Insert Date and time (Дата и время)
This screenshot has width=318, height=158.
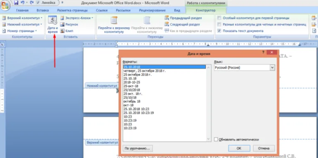coord(53,24)
